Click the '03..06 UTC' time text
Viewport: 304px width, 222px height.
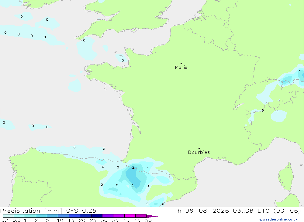[251, 210]
